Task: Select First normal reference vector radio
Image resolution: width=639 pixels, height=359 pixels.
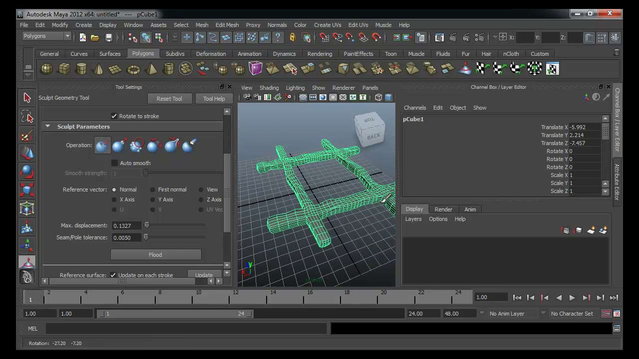Action: (152, 189)
